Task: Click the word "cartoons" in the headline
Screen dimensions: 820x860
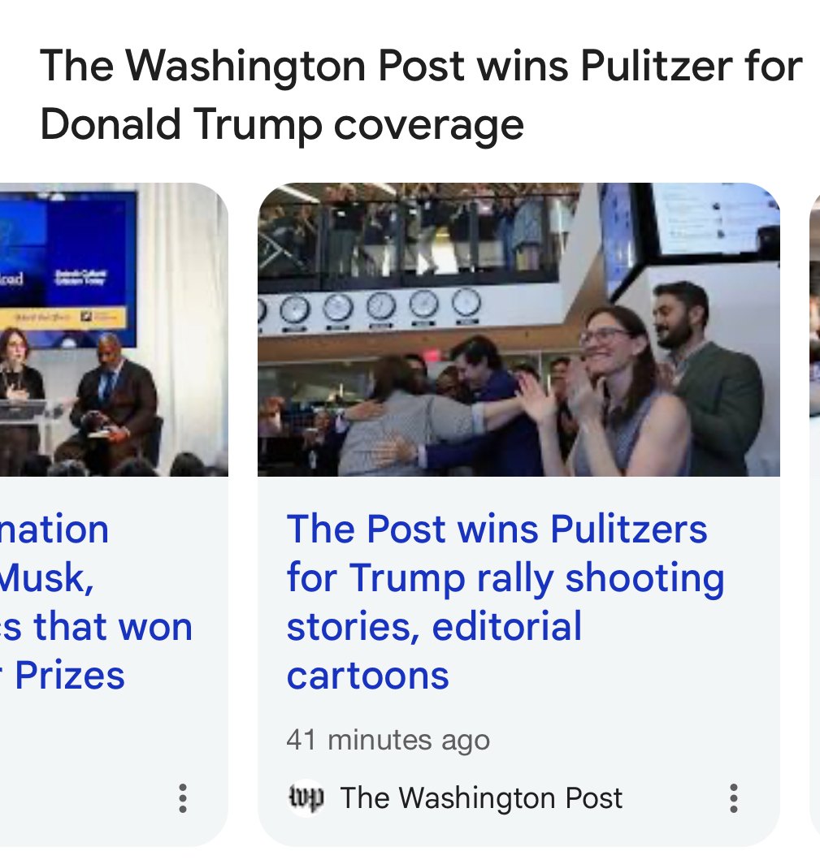Action: click(x=367, y=675)
